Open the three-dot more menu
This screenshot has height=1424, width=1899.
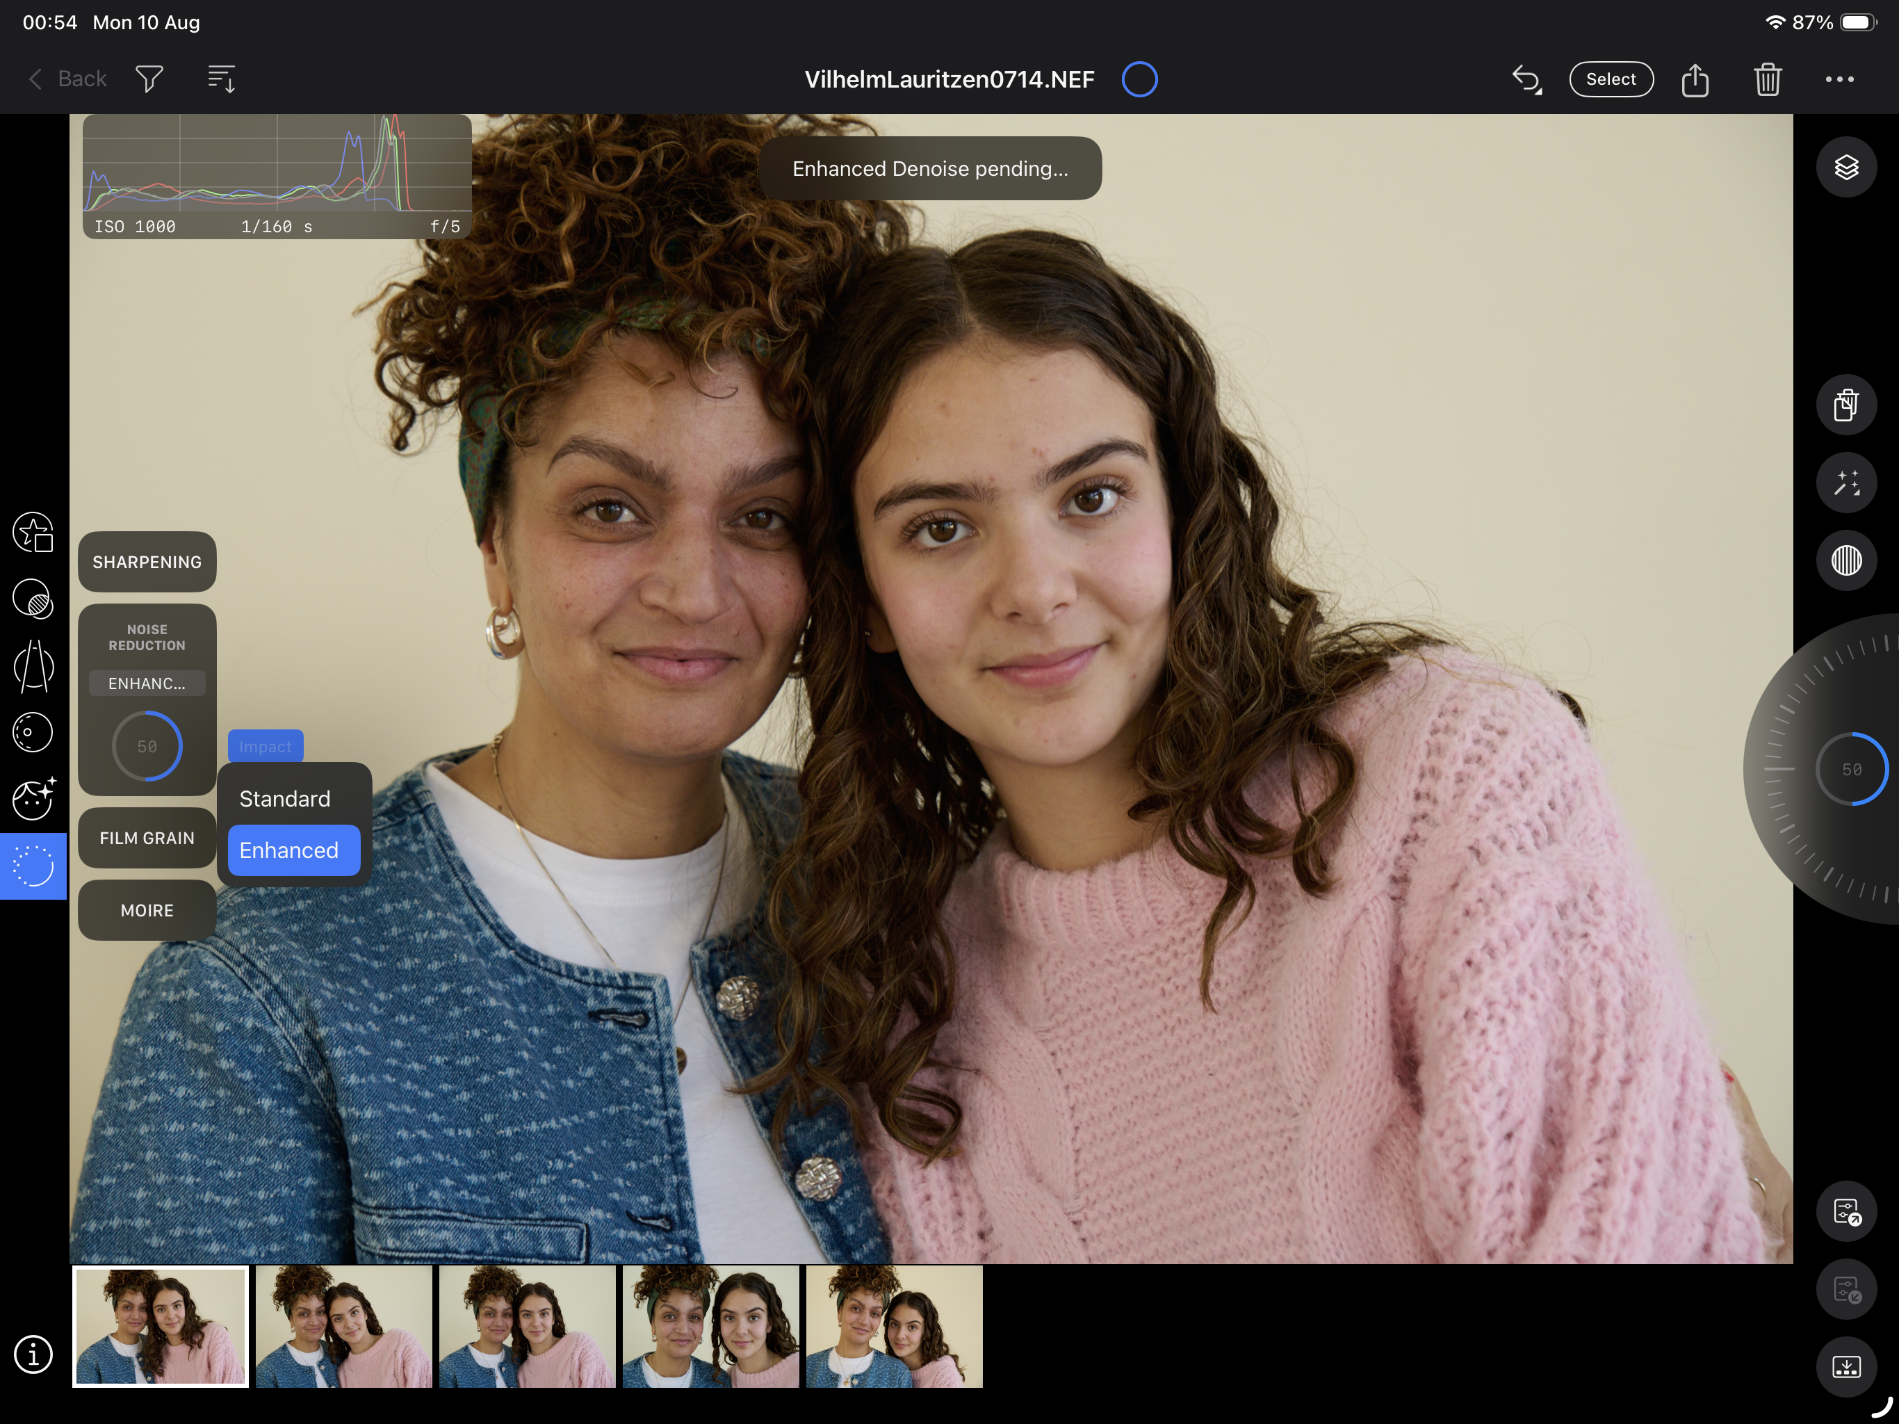pyautogui.click(x=1840, y=79)
